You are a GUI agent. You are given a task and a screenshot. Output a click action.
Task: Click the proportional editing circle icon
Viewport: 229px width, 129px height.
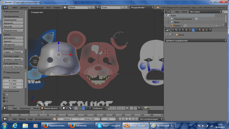click(132, 108)
